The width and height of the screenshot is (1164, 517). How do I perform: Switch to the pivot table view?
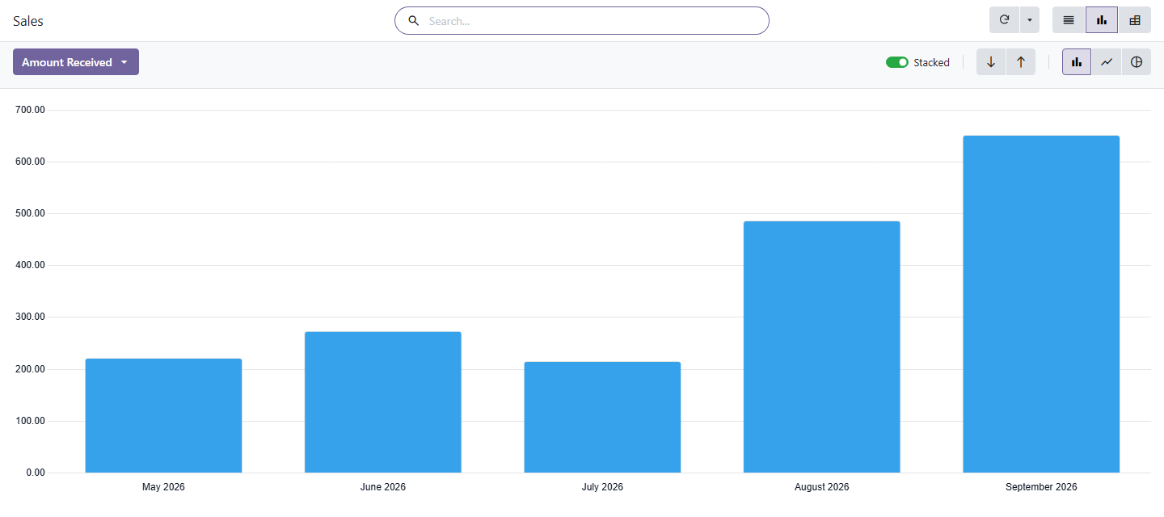point(1135,20)
